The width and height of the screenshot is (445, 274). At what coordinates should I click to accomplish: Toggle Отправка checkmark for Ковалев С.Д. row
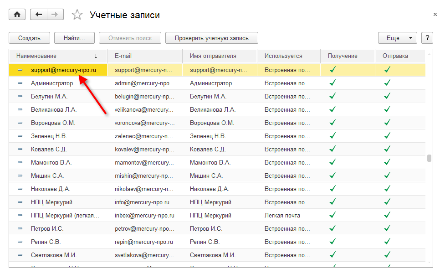387,149
